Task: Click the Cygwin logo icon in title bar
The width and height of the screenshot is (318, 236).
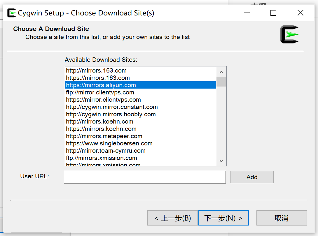Action: [12, 13]
